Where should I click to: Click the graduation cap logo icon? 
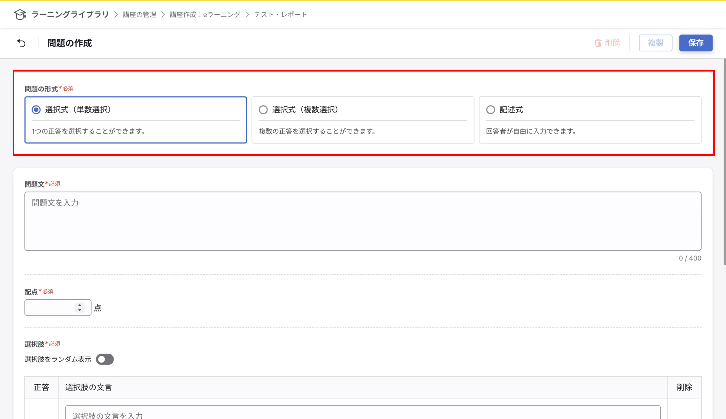click(20, 14)
